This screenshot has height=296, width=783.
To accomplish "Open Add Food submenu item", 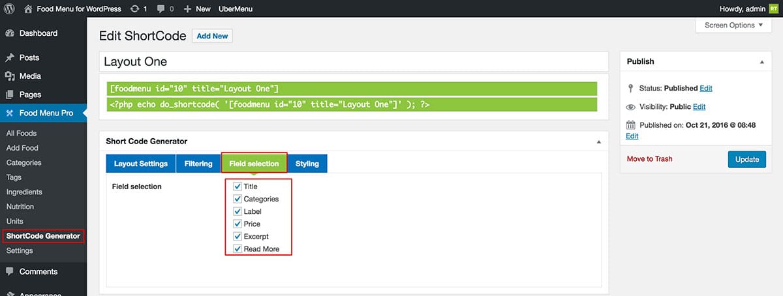I will coord(22,148).
